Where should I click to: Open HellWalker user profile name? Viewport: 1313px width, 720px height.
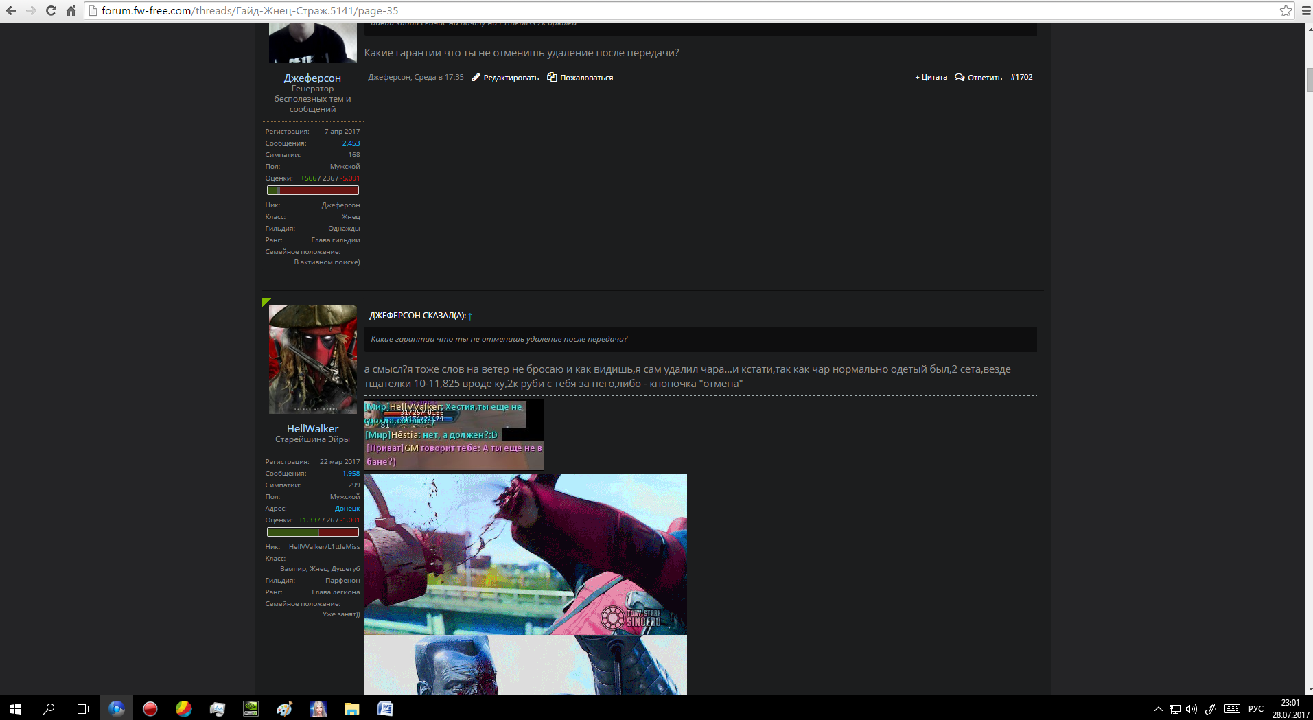coord(312,429)
